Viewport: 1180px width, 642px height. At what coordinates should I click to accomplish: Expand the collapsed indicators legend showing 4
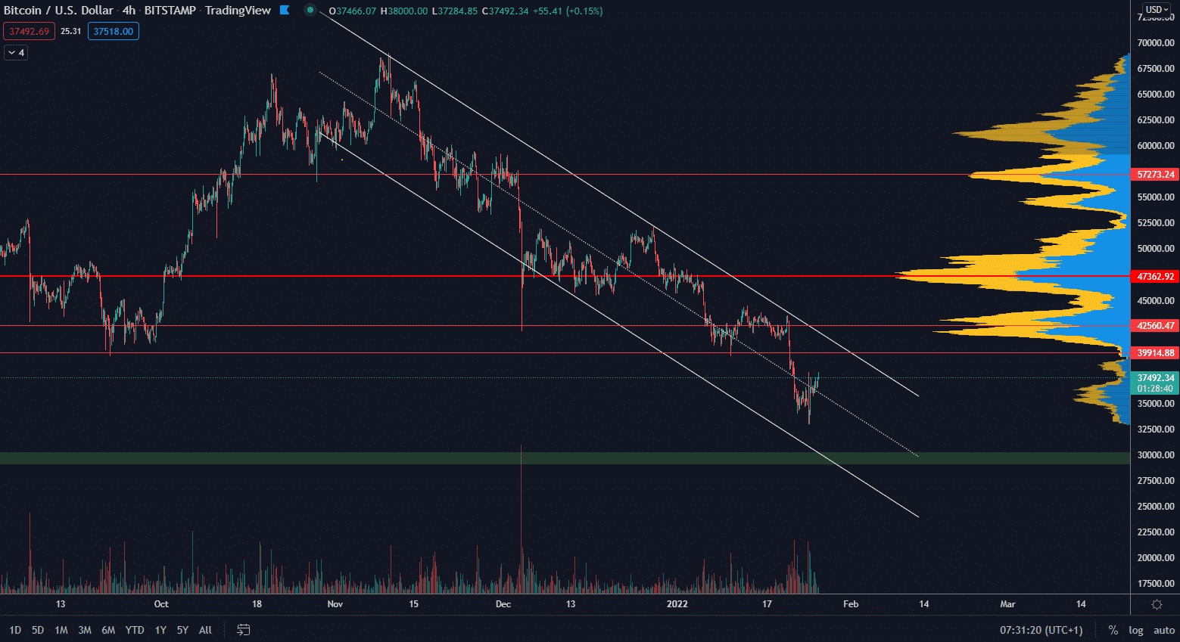(x=16, y=52)
